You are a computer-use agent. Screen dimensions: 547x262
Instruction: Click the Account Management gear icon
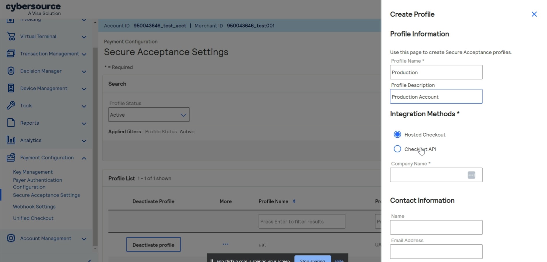tap(11, 238)
